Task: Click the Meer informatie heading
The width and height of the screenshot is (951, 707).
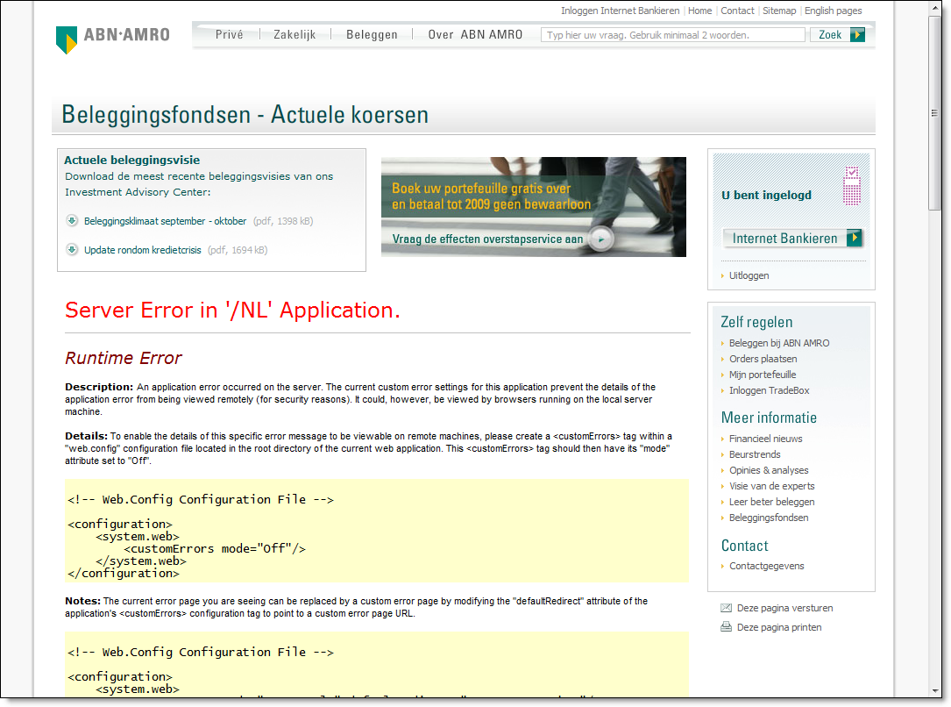Action: [769, 418]
